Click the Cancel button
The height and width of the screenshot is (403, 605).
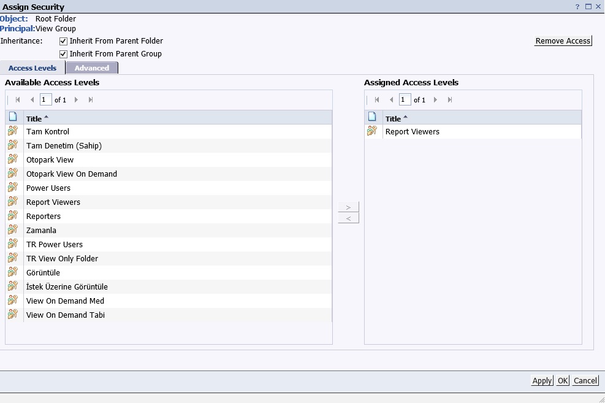(585, 380)
